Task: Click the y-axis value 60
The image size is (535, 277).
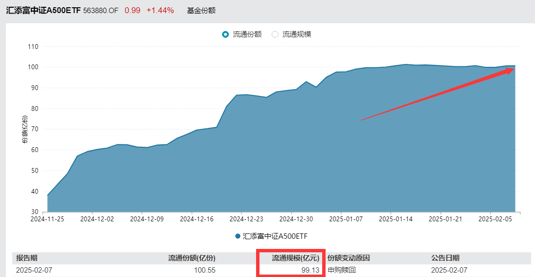Action: pyautogui.click(x=35, y=150)
